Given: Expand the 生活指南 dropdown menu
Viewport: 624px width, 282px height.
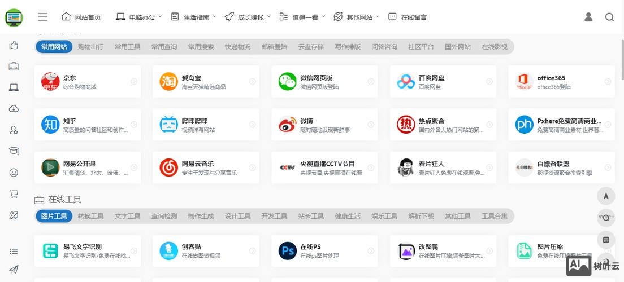Looking at the screenshot, I should point(193,17).
